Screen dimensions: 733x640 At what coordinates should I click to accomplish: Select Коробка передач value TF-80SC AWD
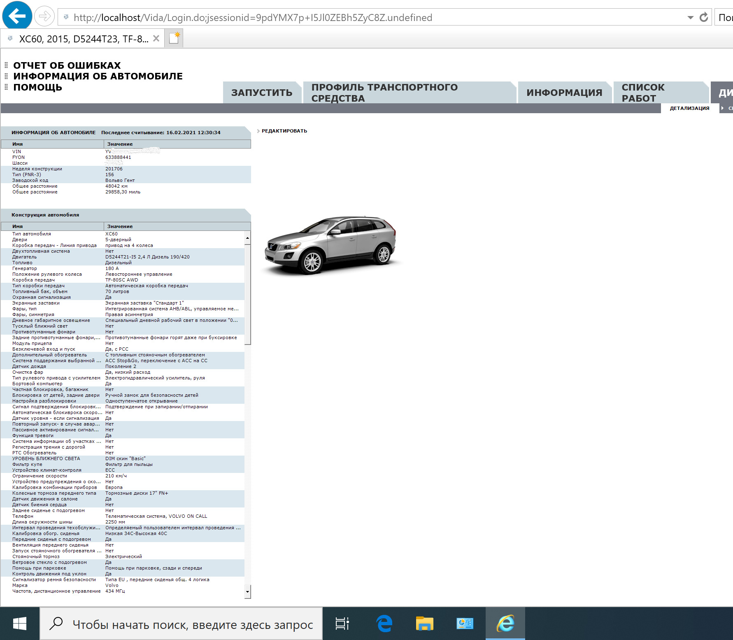[x=122, y=280]
